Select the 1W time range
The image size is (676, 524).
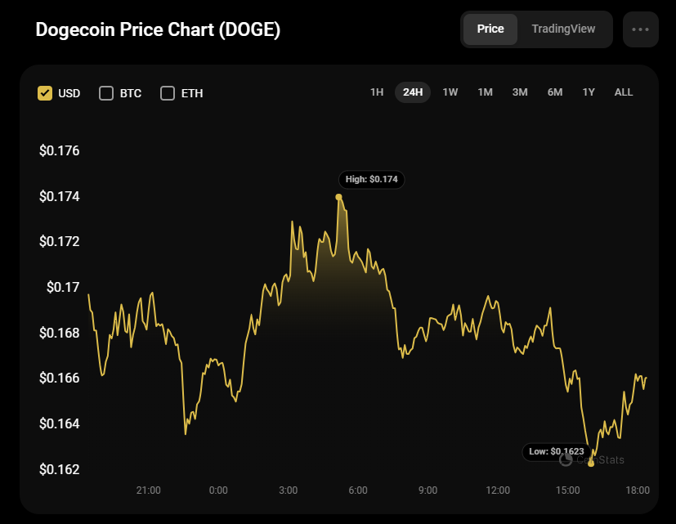coord(450,92)
